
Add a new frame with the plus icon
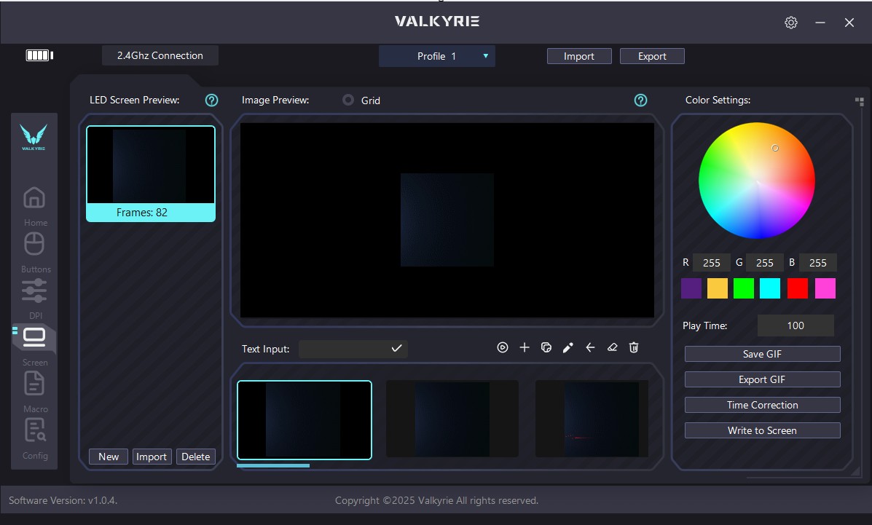(525, 347)
